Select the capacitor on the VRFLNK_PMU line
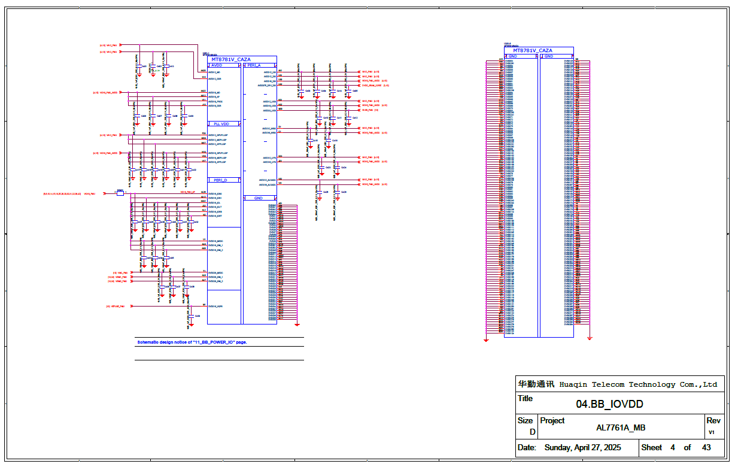The width and height of the screenshot is (732, 467). [x=190, y=316]
